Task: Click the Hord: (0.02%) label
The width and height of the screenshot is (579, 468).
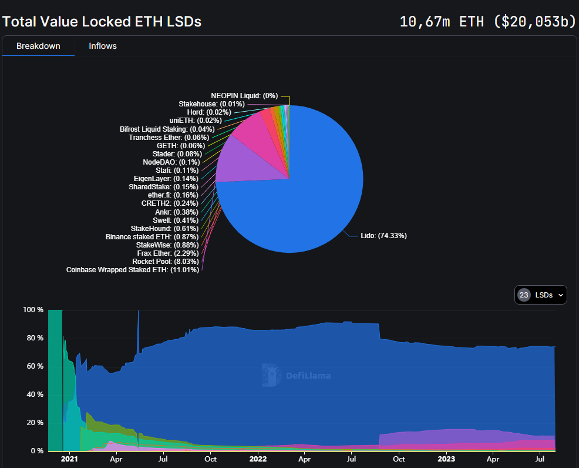Action: [x=210, y=112]
